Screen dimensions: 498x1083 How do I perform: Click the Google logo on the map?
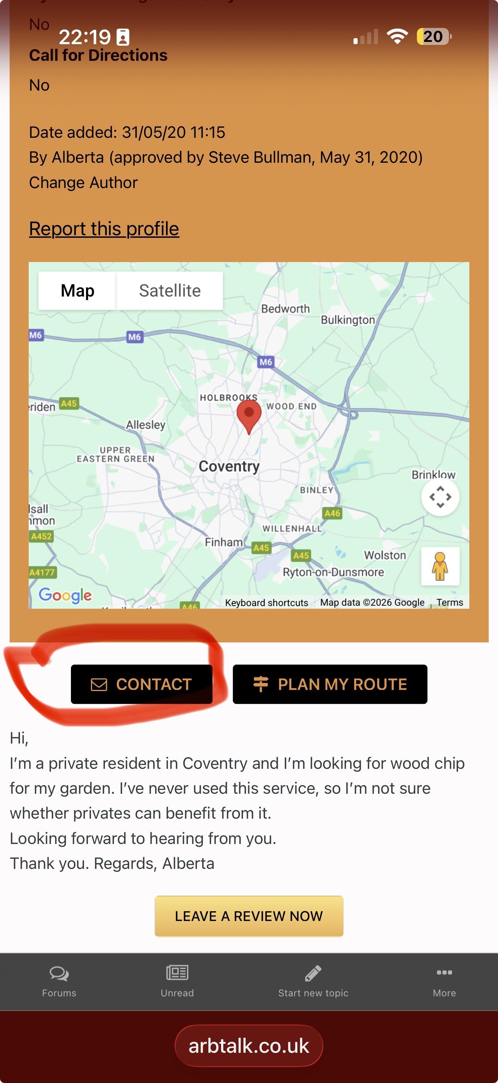click(65, 595)
